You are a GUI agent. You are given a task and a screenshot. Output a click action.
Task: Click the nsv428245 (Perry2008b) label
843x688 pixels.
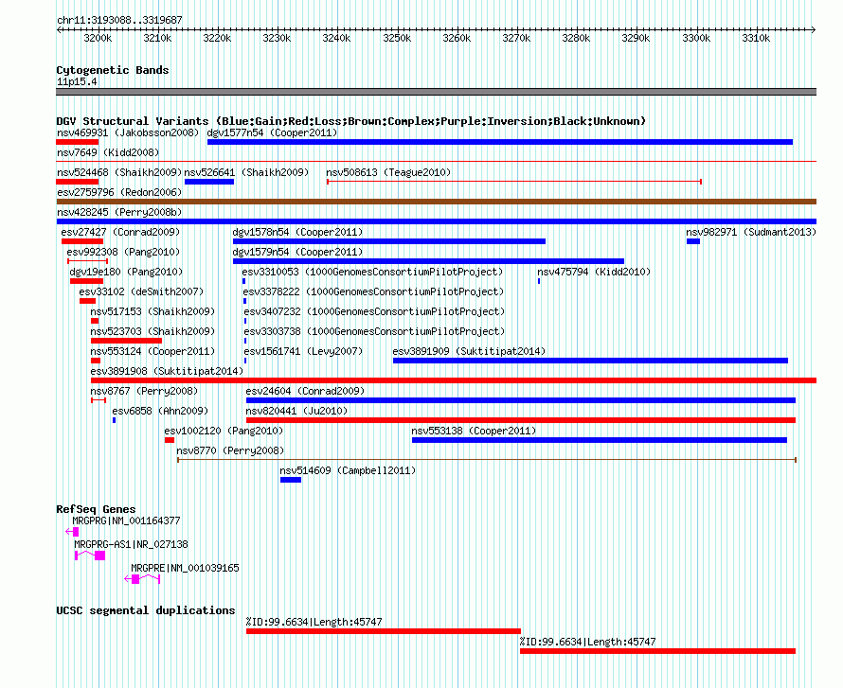119,212
